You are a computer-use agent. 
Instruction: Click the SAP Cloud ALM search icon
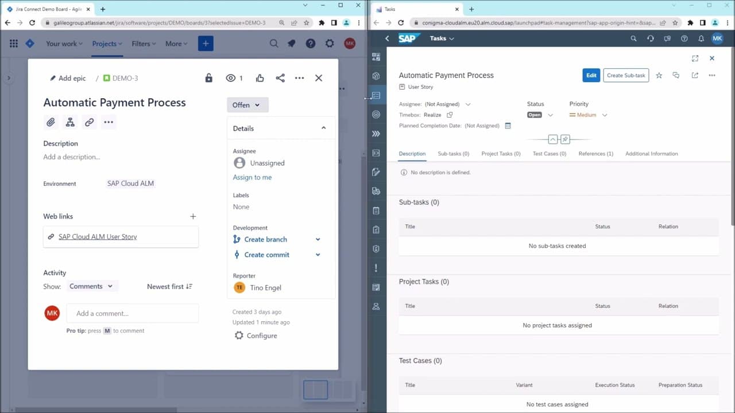tap(633, 38)
